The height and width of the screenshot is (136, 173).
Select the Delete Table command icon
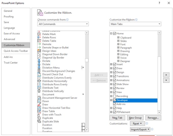[x=39, y=41]
